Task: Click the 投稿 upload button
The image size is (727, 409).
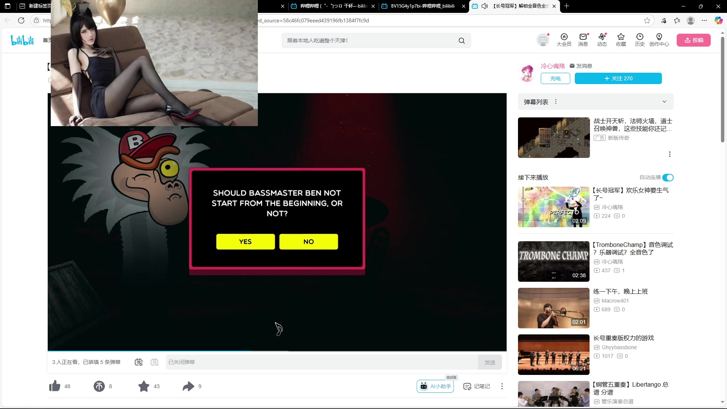Action: point(694,40)
